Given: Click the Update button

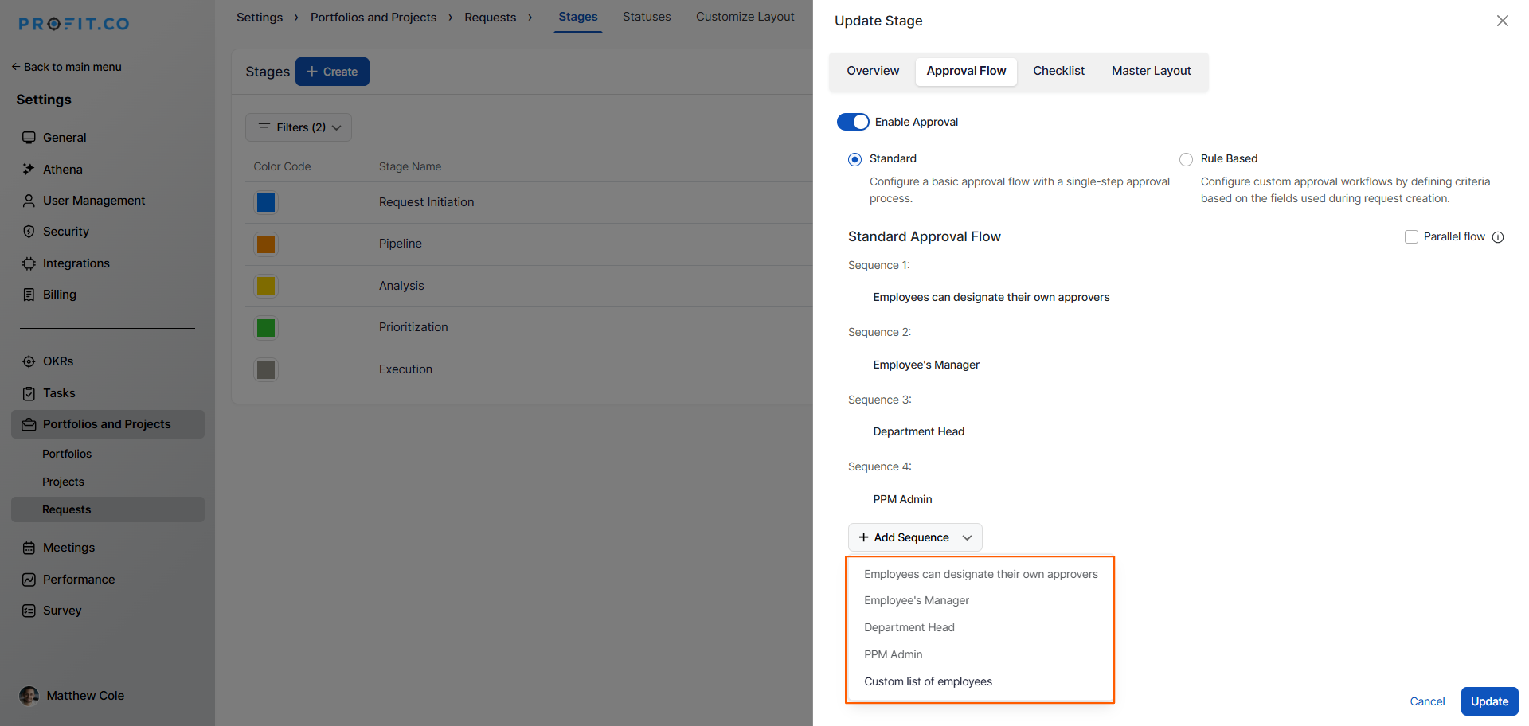Looking at the screenshot, I should [1489, 701].
